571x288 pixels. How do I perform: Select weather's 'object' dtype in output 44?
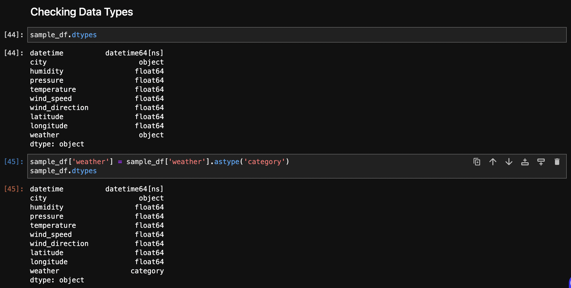click(151, 135)
